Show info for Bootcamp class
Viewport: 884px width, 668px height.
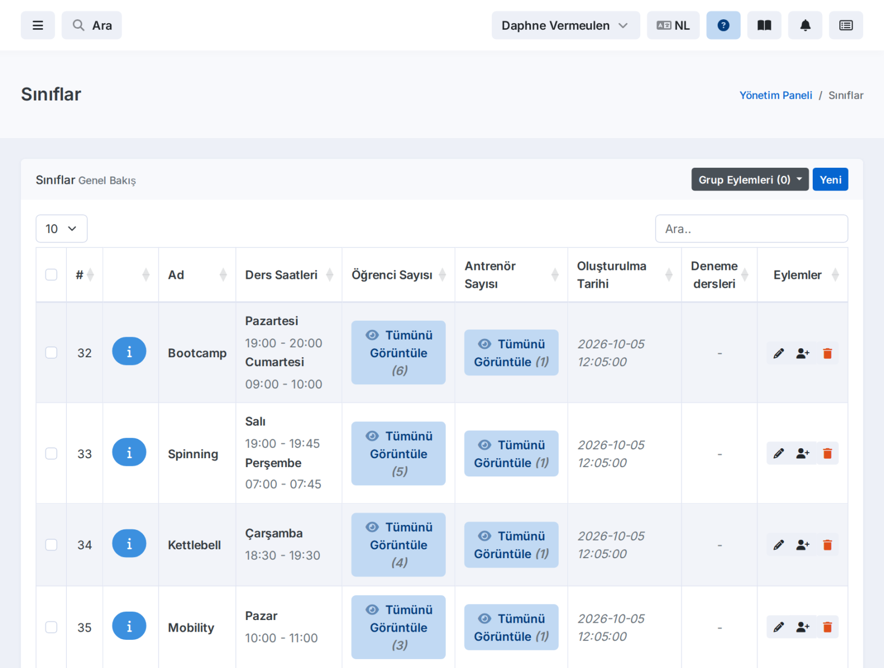tap(129, 352)
